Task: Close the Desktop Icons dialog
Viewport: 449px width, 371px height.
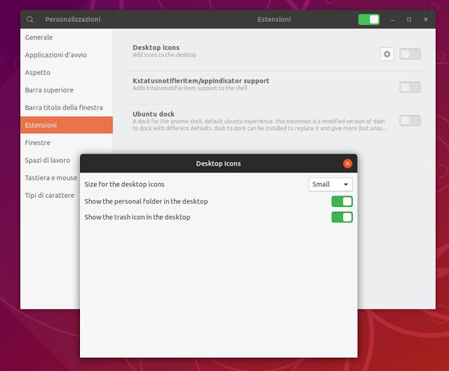Action: click(347, 163)
